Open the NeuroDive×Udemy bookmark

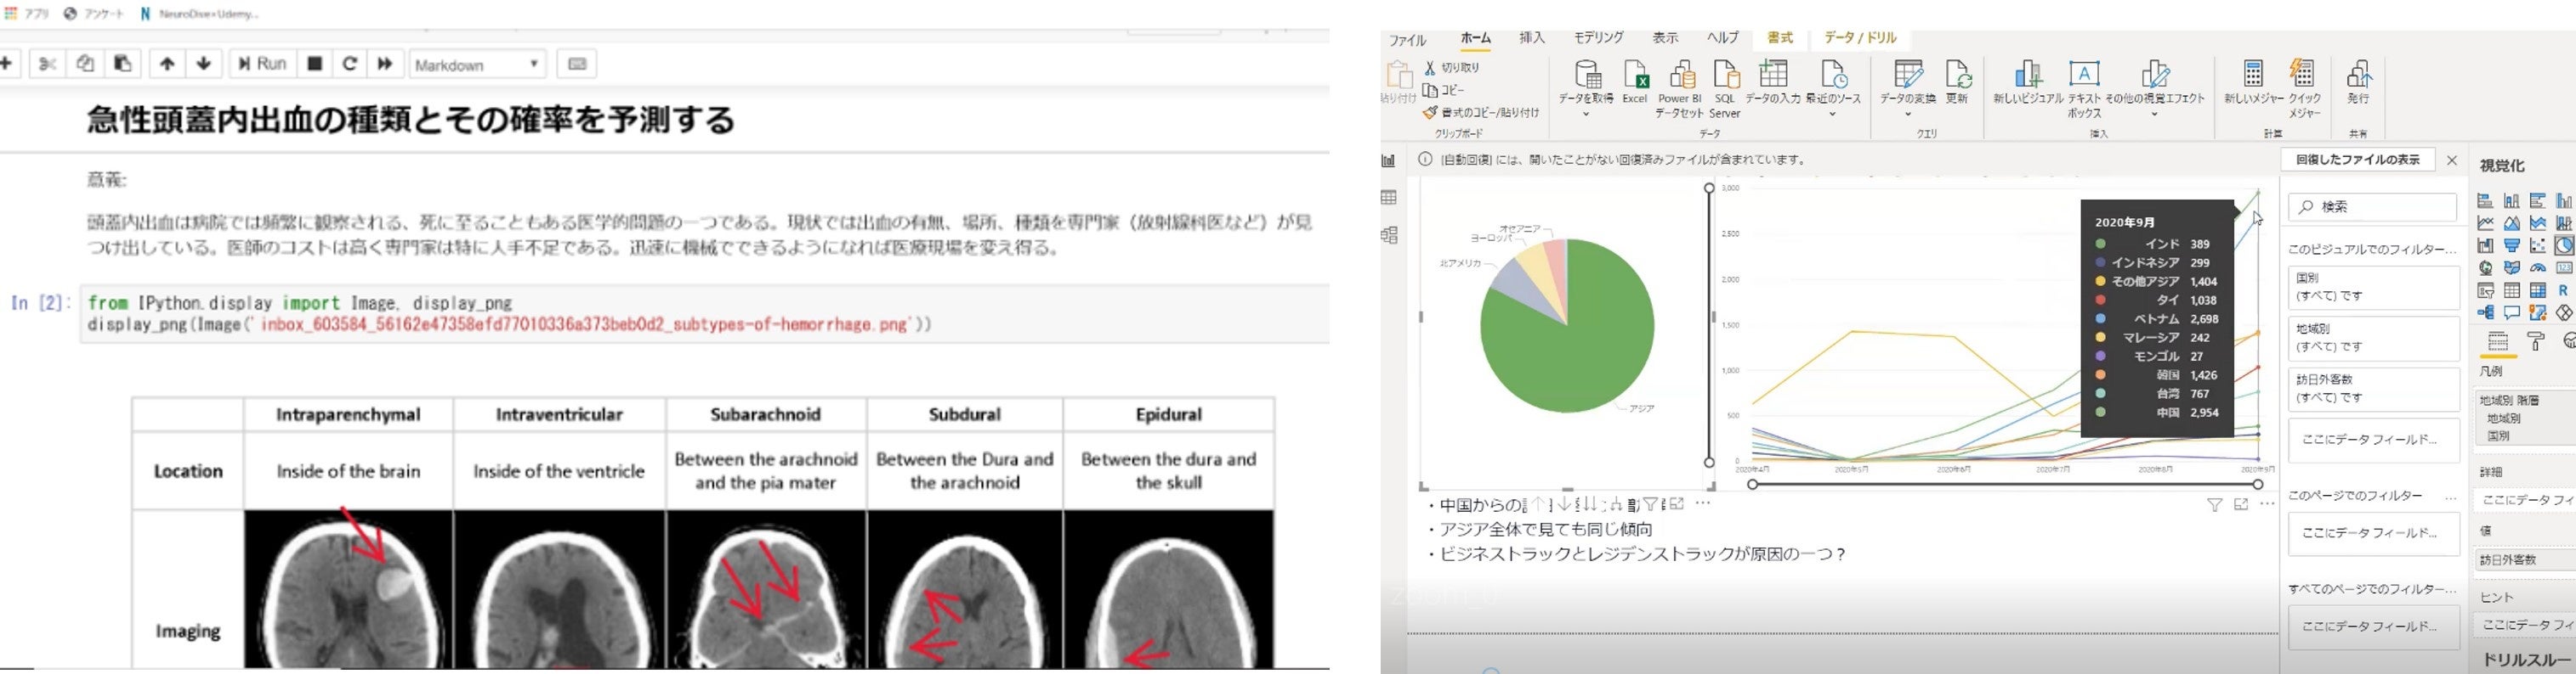tap(200, 14)
